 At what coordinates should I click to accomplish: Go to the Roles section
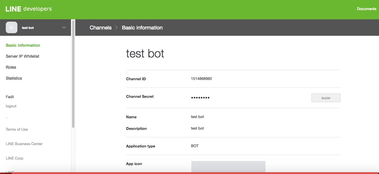pos(11,67)
